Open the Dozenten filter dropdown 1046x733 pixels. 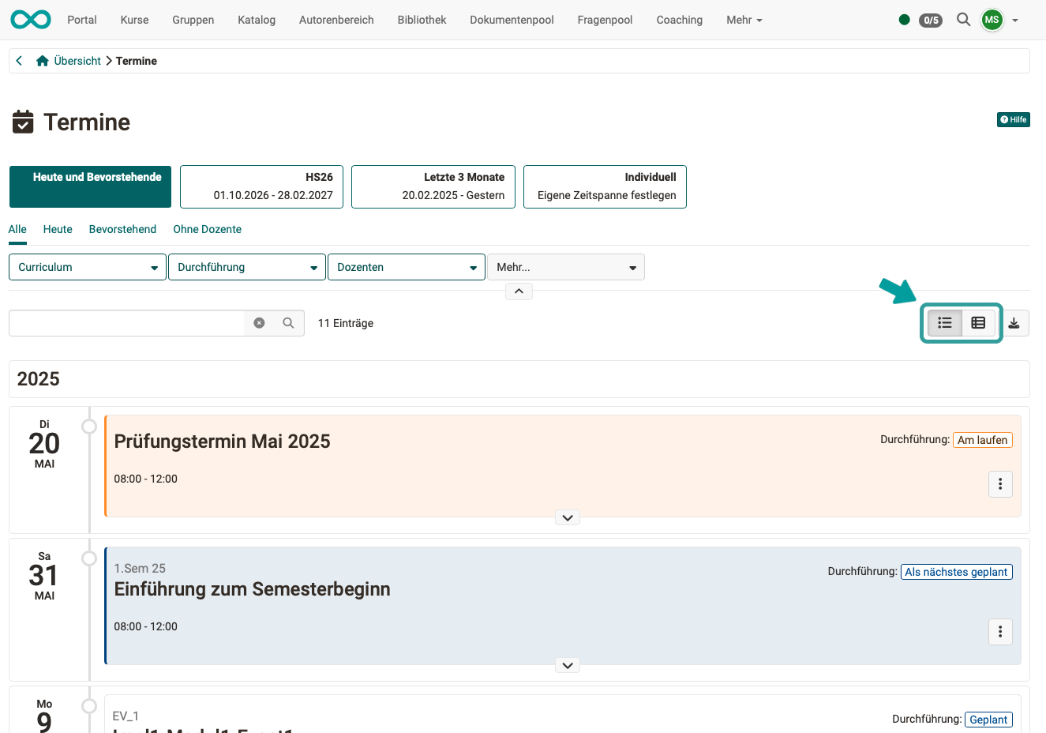406,267
